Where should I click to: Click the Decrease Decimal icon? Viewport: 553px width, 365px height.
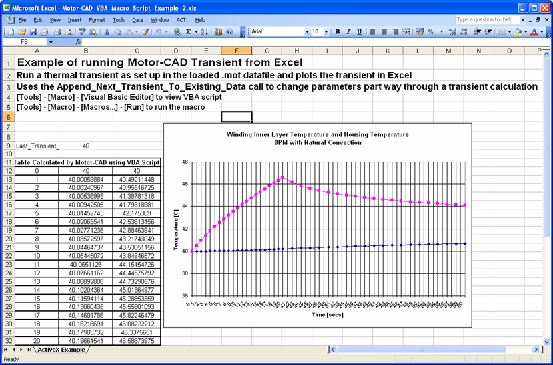[x=464, y=32]
